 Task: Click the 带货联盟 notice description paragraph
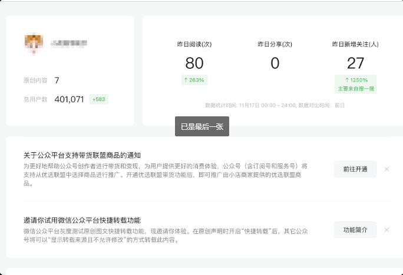tap(165, 175)
